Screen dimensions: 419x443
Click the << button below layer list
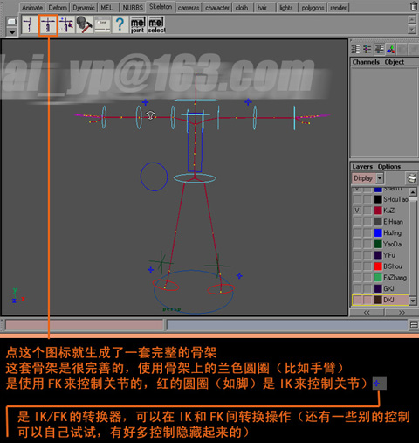point(367,313)
